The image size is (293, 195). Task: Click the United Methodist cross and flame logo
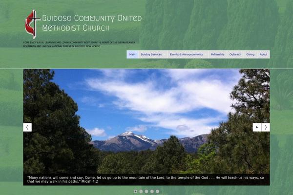[33, 24]
